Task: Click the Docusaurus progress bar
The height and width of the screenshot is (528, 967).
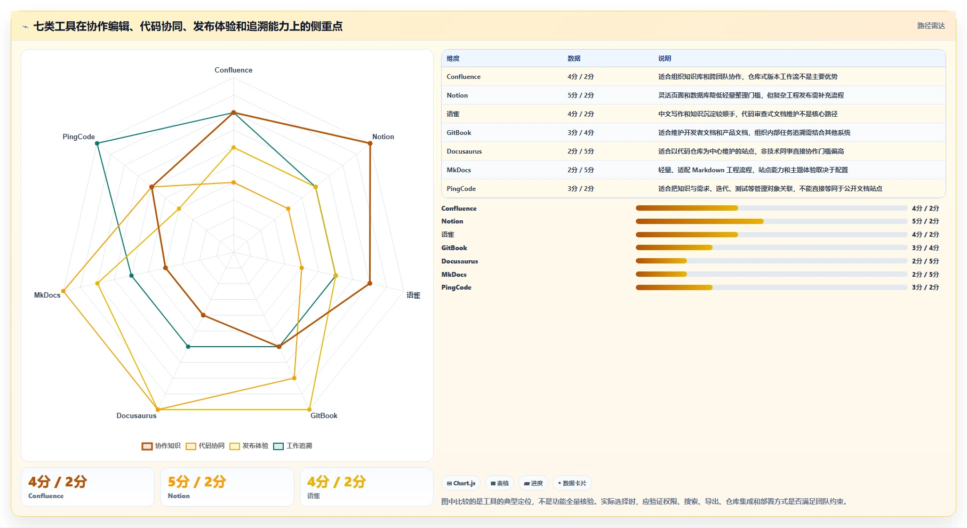Action: (x=771, y=261)
